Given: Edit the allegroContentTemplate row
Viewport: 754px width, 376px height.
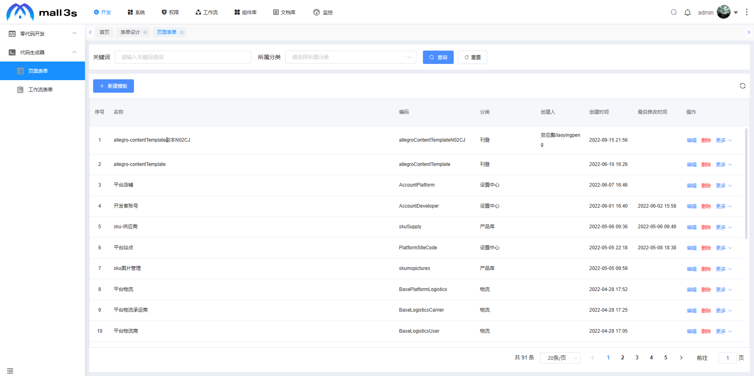Looking at the screenshot, I should click(692, 165).
